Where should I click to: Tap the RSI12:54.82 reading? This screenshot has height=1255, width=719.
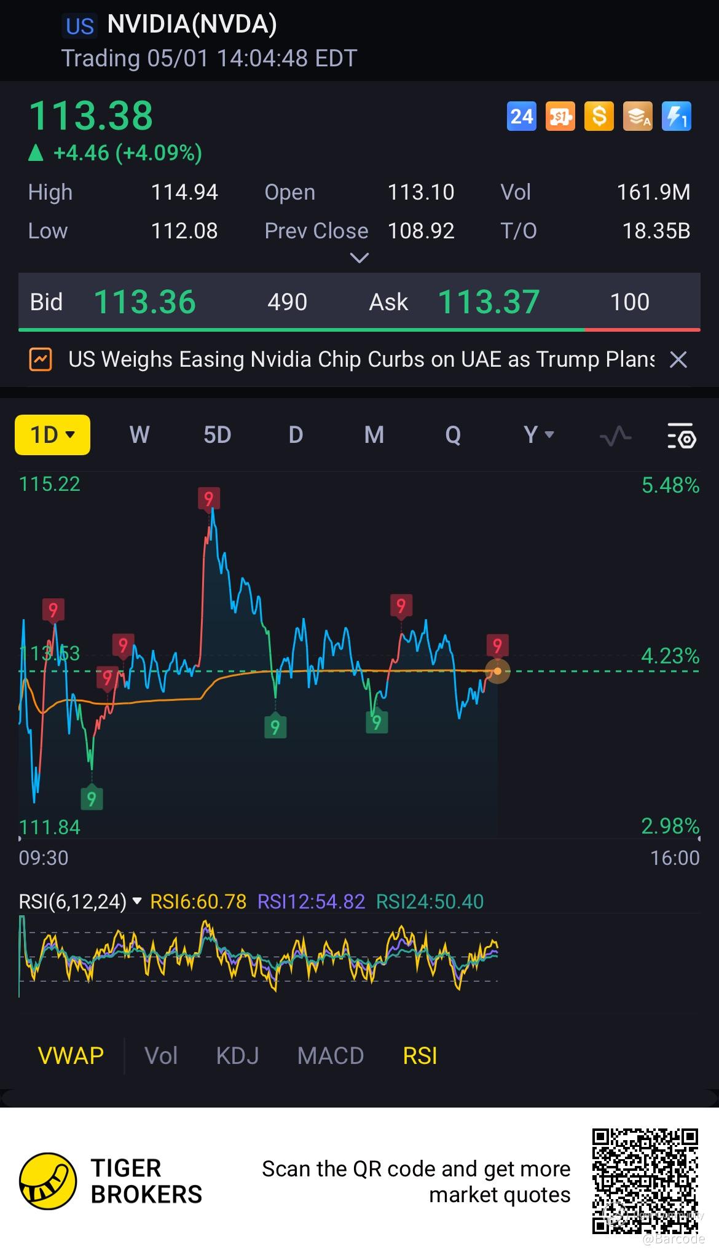pos(311,901)
